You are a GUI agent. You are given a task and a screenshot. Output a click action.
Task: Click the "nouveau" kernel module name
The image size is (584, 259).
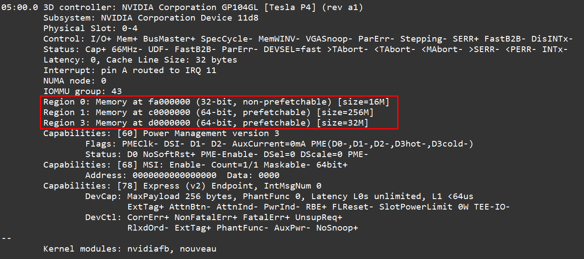(x=198, y=249)
